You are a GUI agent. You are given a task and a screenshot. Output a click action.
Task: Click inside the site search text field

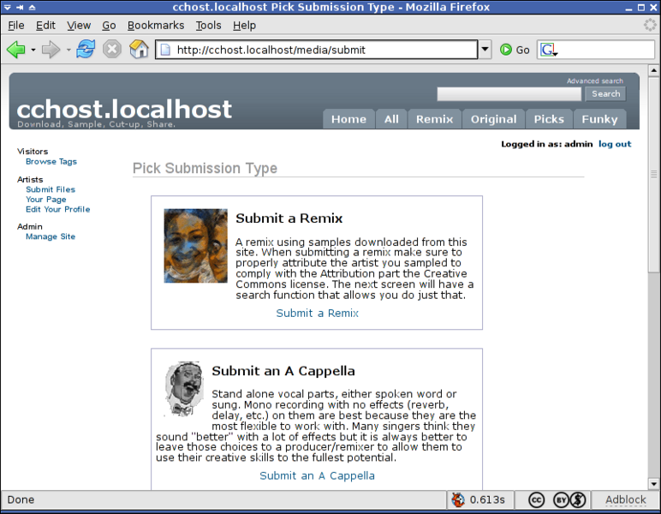pyautogui.click(x=509, y=94)
